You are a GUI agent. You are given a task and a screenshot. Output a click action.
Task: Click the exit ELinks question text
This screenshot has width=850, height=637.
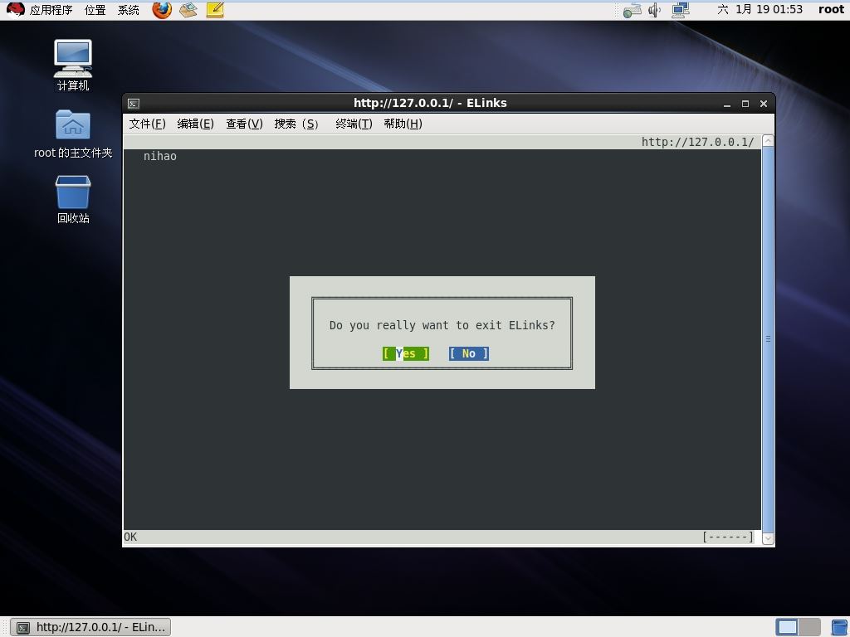tap(442, 325)
